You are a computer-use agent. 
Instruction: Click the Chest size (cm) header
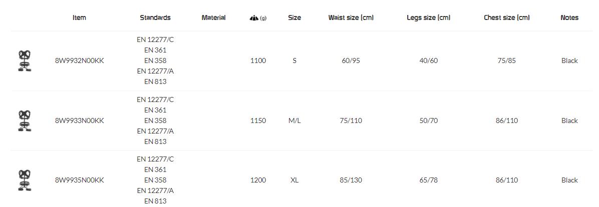(x=506, y=17)
